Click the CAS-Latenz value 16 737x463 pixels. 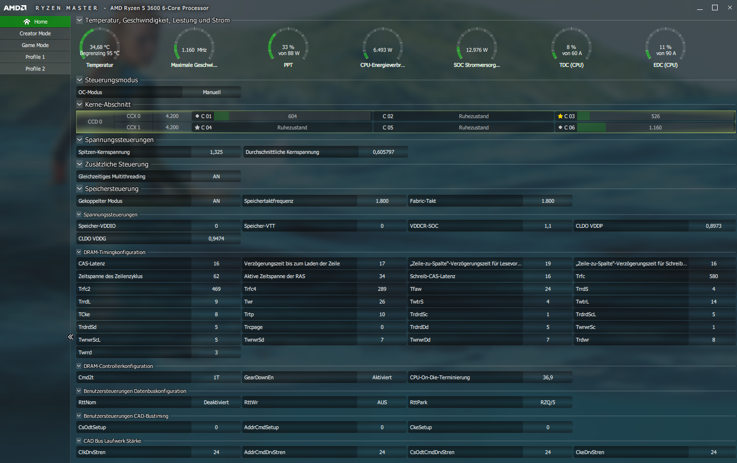(x=216, y=263)
